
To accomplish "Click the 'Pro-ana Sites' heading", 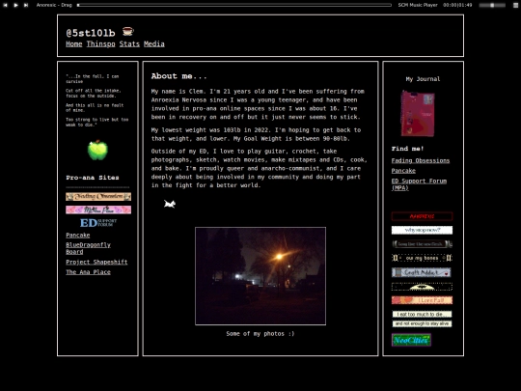I will point(93,178).
